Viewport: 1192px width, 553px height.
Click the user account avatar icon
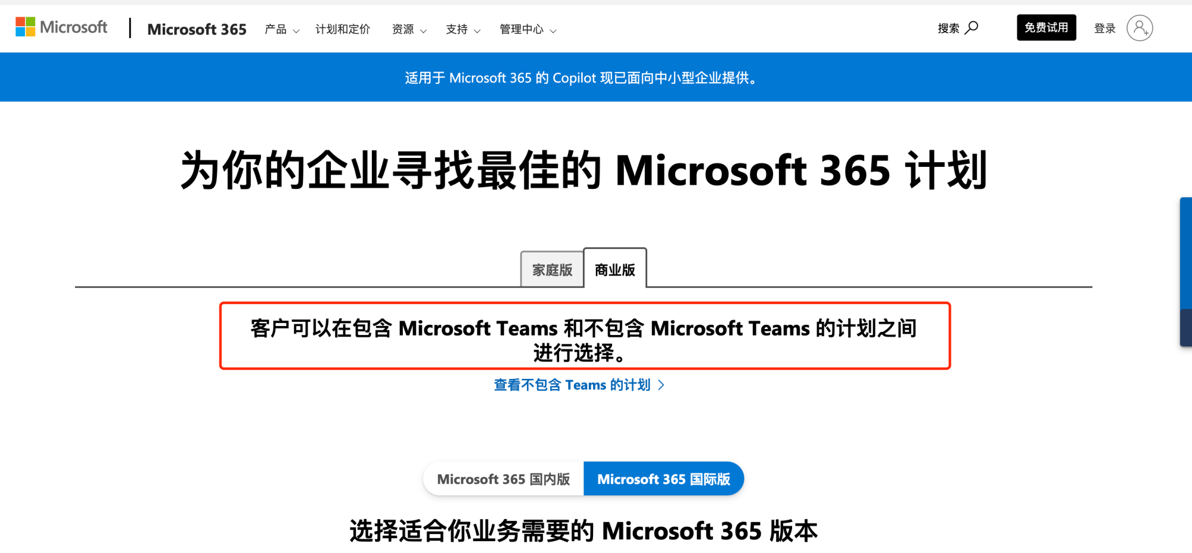pyautogui.click(x=1140, y=27)
